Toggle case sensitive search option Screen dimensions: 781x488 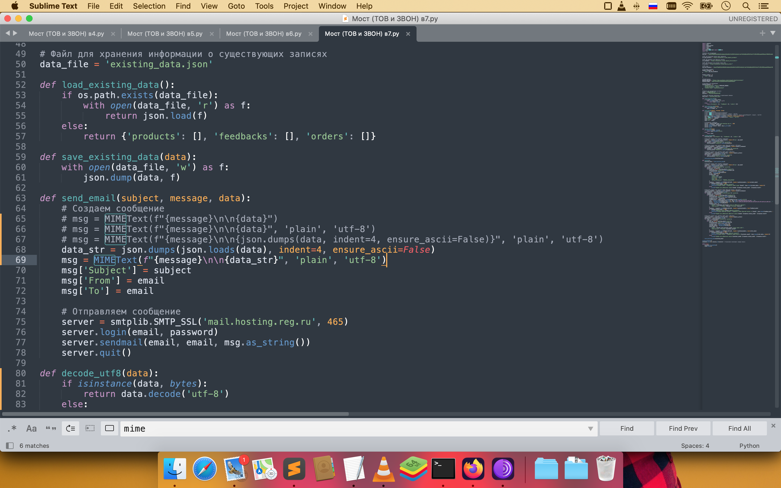tap(31, 428)
